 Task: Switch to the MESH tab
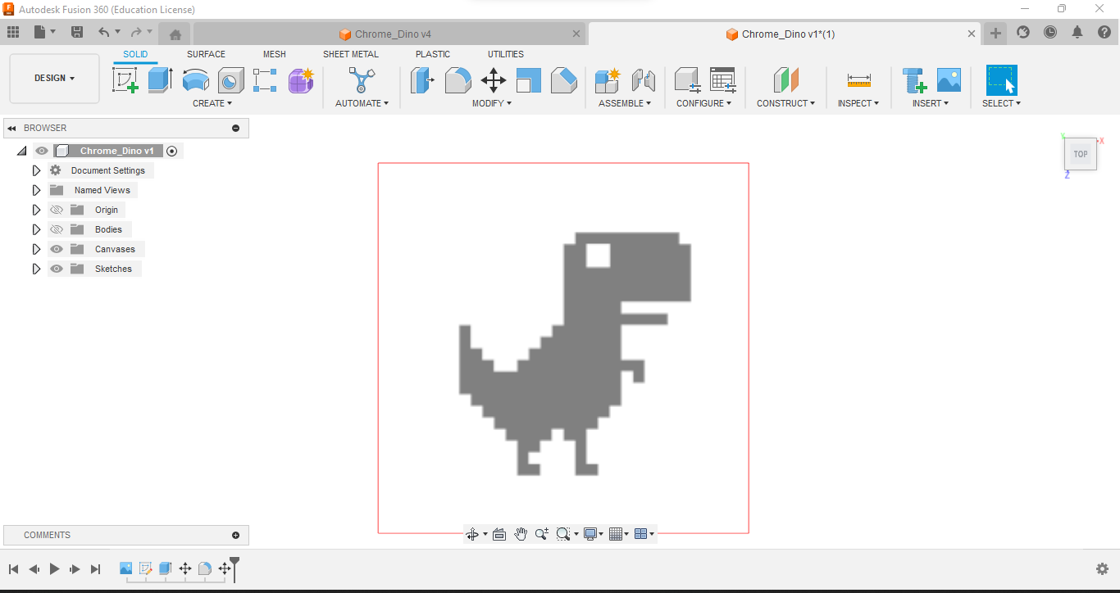(275, 54)
